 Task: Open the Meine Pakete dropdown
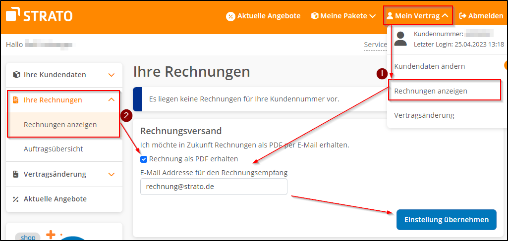(x=344, y=15)
